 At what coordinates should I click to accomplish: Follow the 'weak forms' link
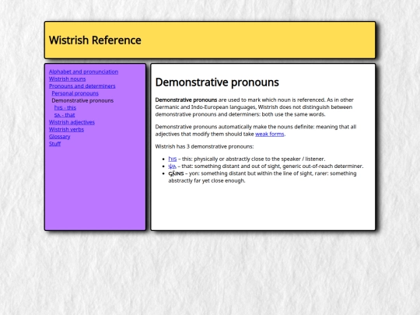(x=269, y=134)
